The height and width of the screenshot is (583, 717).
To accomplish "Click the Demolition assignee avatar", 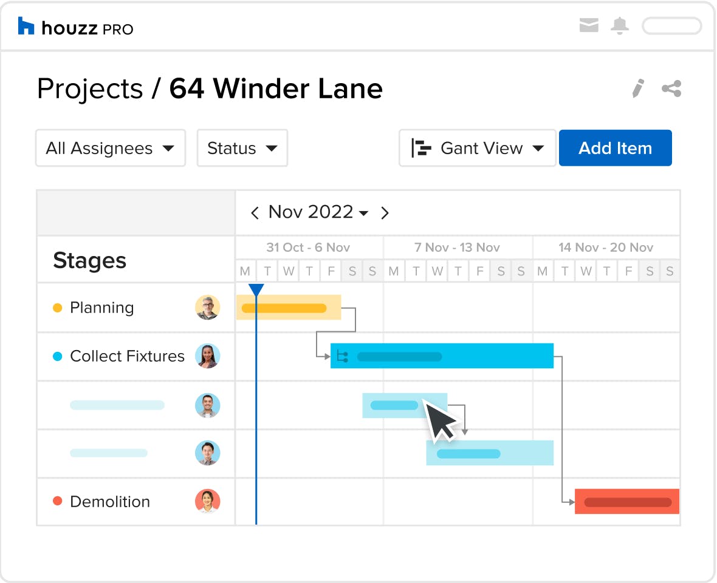I will coord(207,502).
